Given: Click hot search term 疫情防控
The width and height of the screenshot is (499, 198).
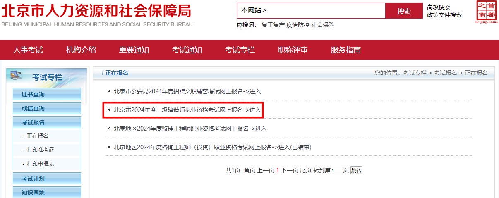Looking at the screenshot, I should coord(298,25).
